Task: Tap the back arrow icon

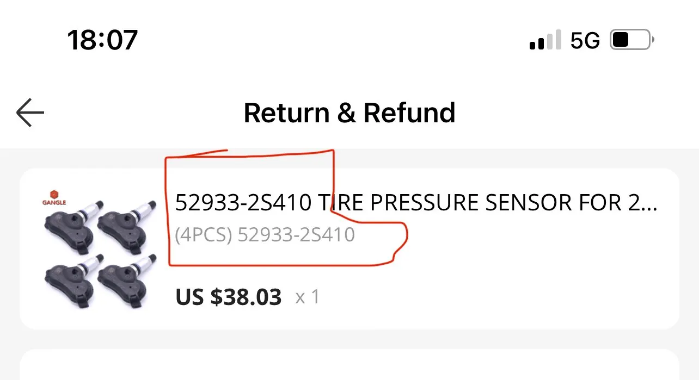Action: click(30, 113)
